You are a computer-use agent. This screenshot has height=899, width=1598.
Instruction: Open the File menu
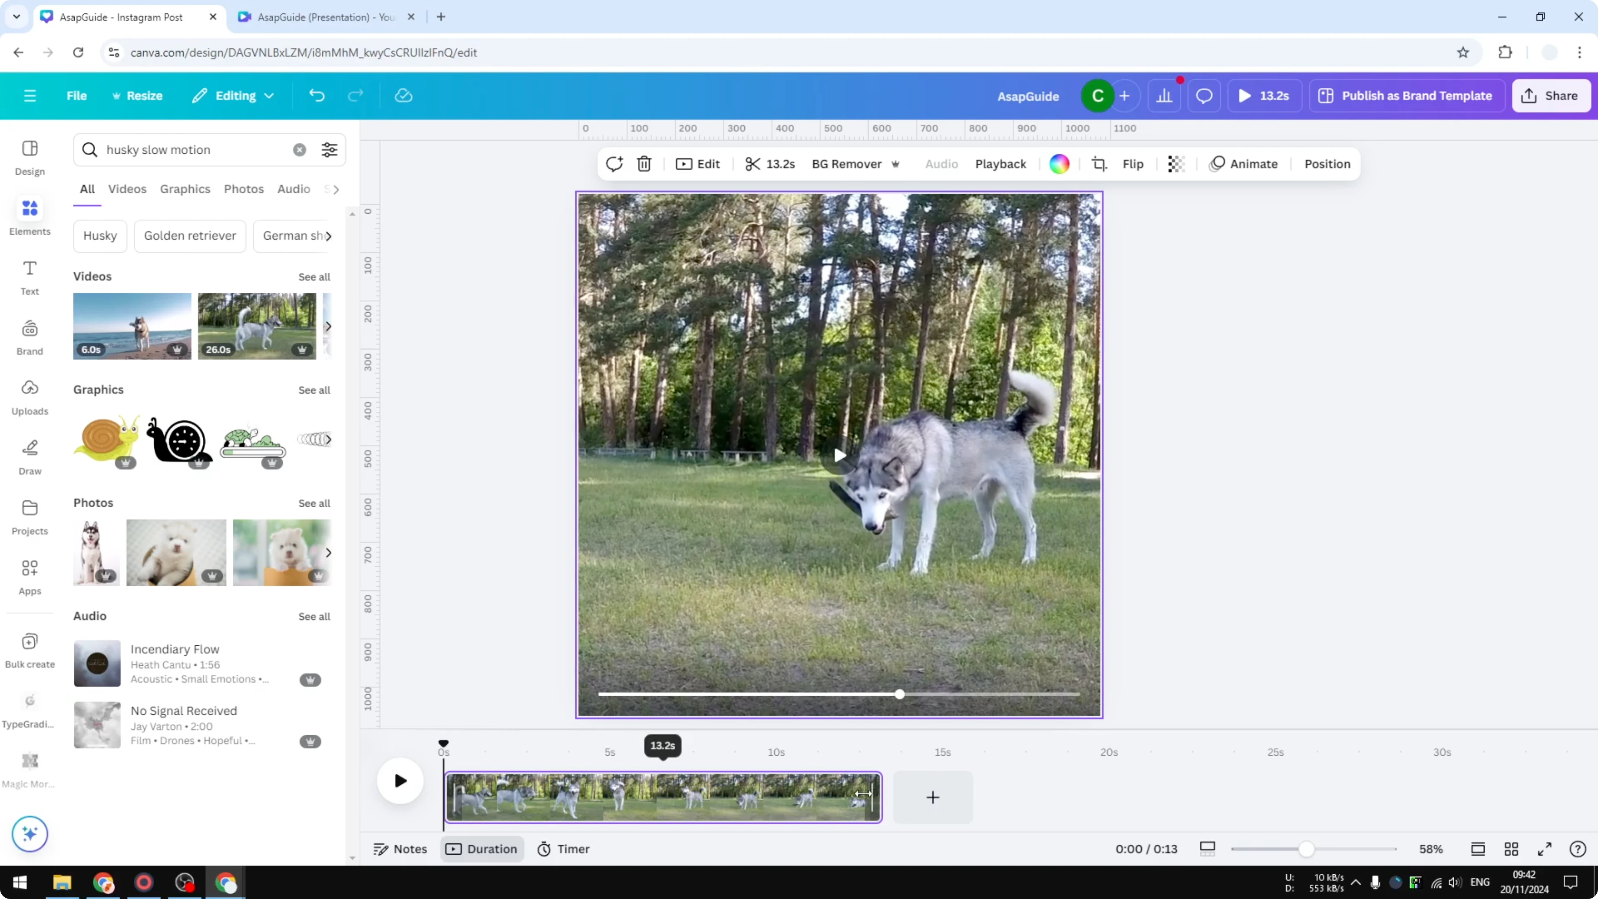click(x=77, y=95)
